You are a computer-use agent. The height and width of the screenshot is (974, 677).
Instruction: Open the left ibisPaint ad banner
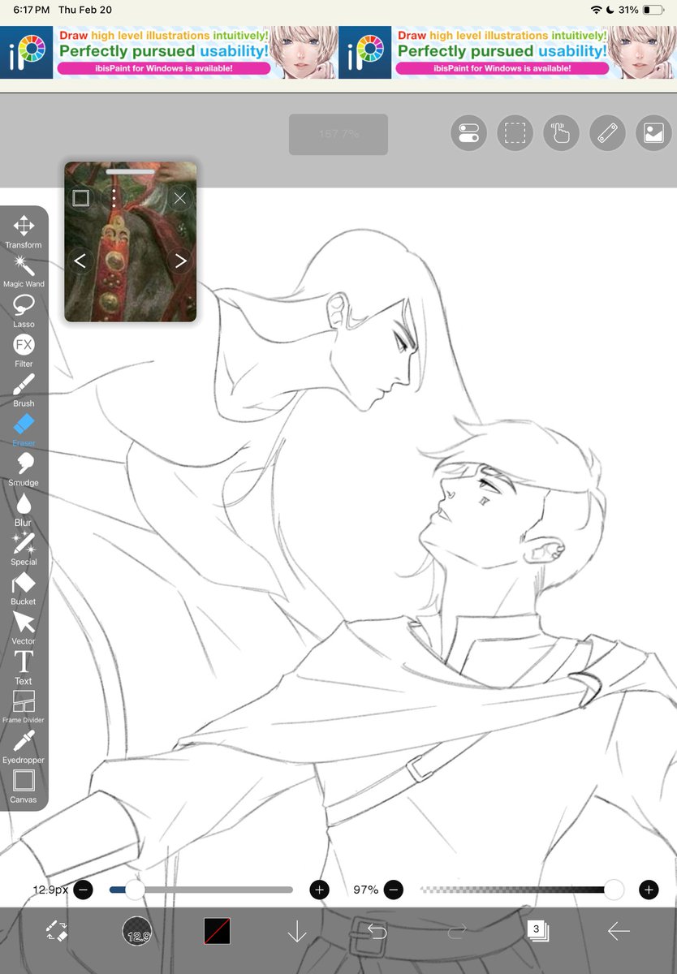pos(169,53)
